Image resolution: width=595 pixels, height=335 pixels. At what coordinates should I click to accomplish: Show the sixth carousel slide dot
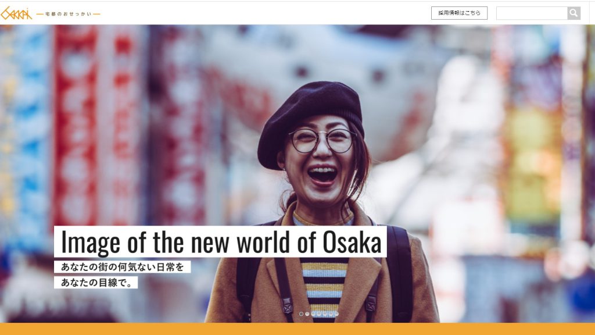(331, 313)
